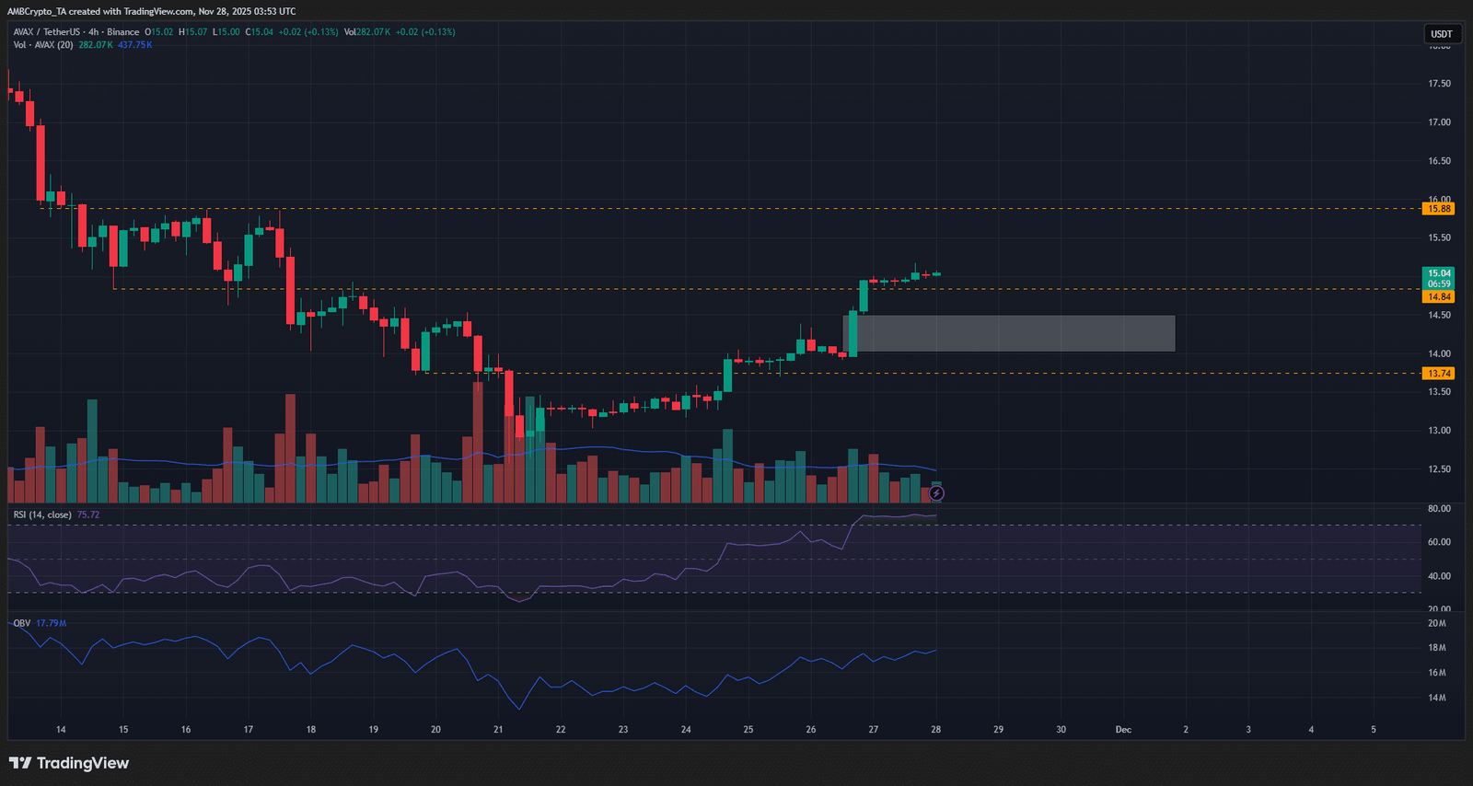The height and width of the screenshot is (786, 1473).
Task: Open the AVAX / TetherUS symbol legend
Action: 46,32
